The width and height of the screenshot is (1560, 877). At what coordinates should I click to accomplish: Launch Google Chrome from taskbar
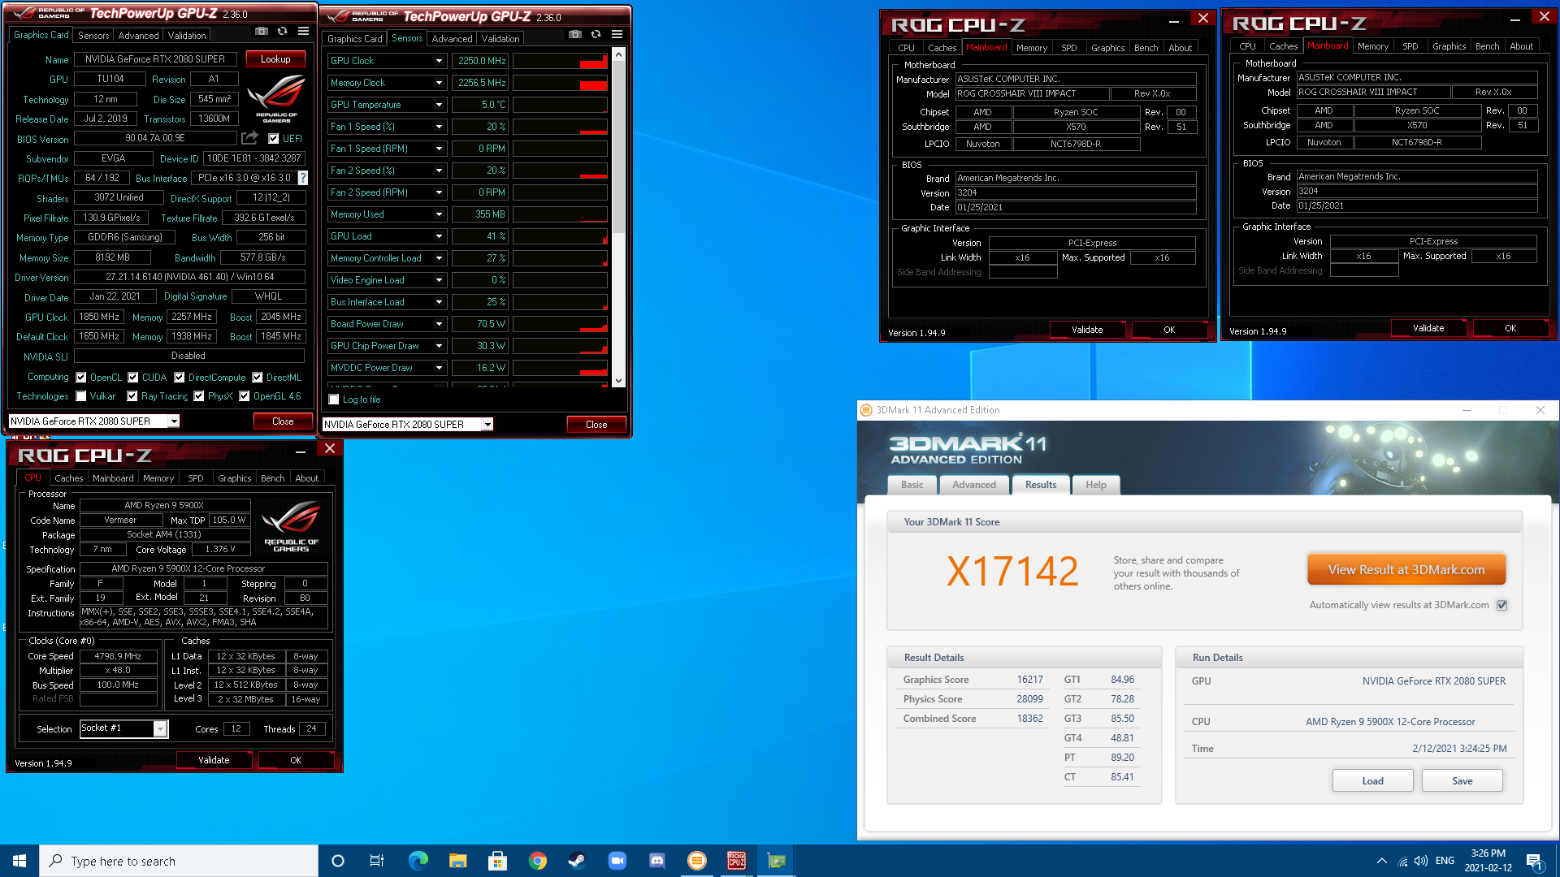point(537,861)
